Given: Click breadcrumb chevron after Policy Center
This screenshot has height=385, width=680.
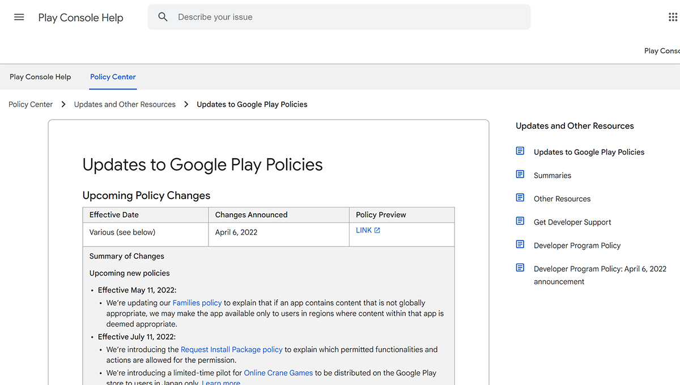Looking at the screenshot, I should (63, 104).
